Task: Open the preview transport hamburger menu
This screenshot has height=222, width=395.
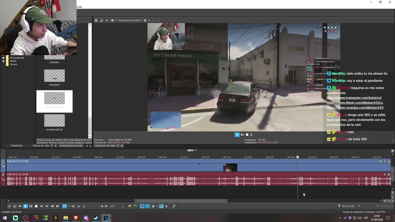Action: (251, 135)
